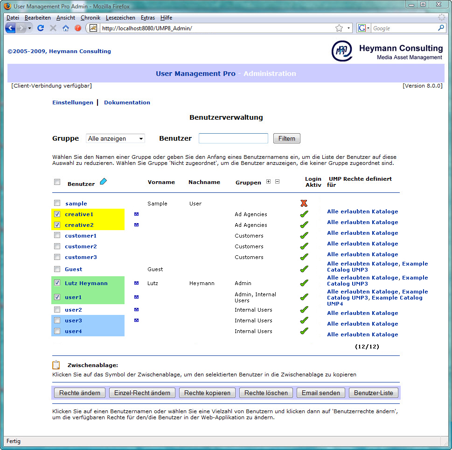
Task: Click the site identity icon in address bar
Action: point(93,28)
